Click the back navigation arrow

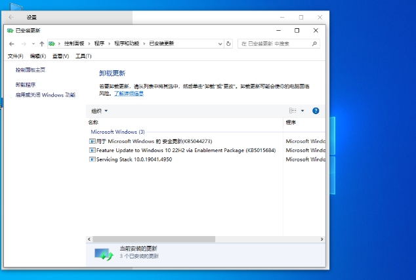pyautogui.click(x=12, y=44)
